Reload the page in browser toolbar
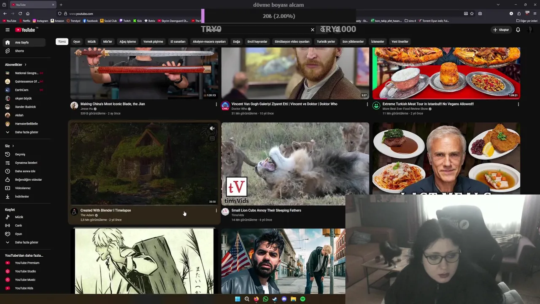The height and width of the screenshot is (304, 540). (x=20, y=14)
